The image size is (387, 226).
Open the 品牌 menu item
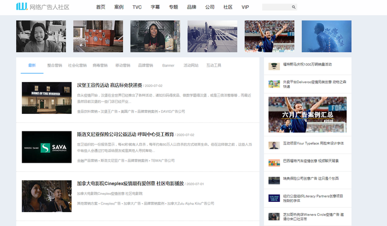pos(191,7)
